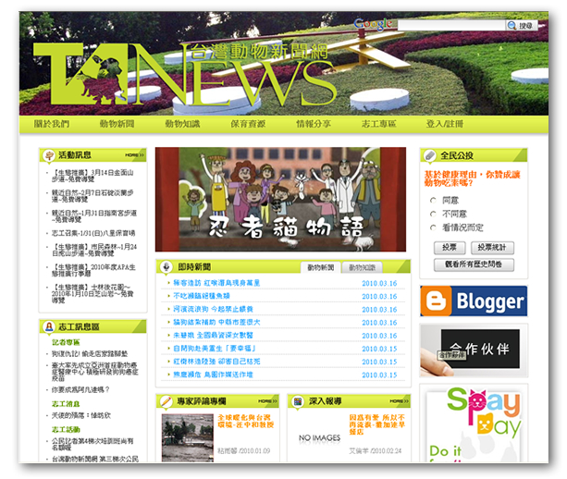The width and height of the screenshot is (567, 479).
Task: Open the 合作伙伴 partners banner
Action: click(474, 350)
